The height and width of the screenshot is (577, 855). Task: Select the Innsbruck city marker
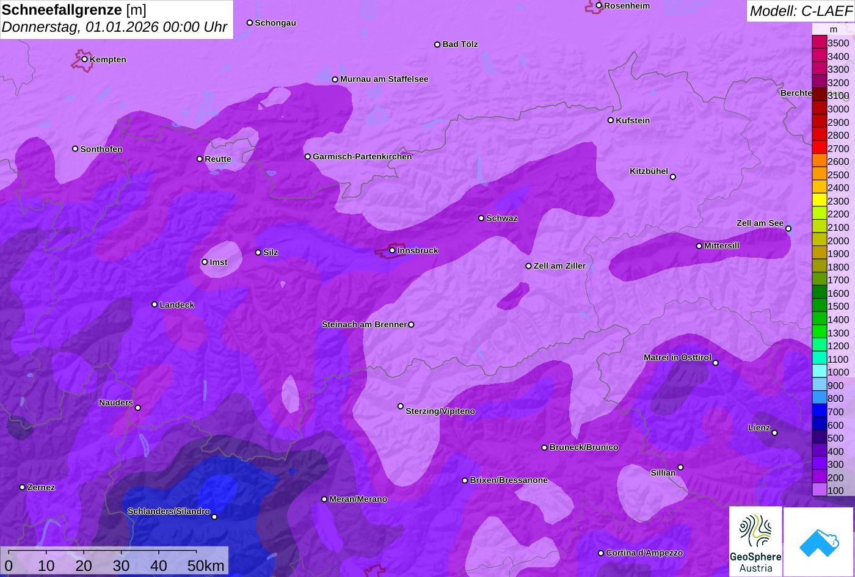click(392, 250)
